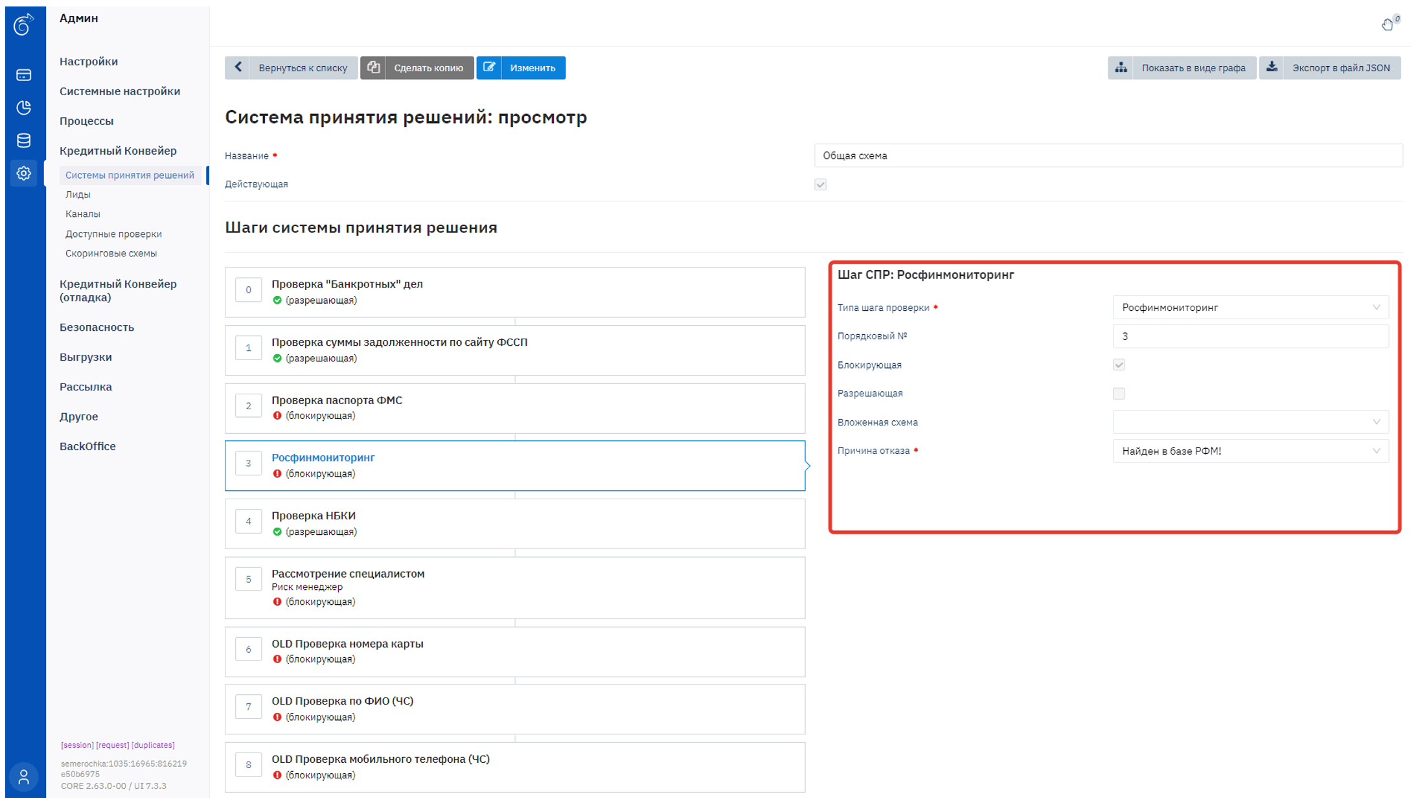Select step Рассмотрение специалистом
The width and height of the screenshot is (1420, 803).
[x=515, y=588]
